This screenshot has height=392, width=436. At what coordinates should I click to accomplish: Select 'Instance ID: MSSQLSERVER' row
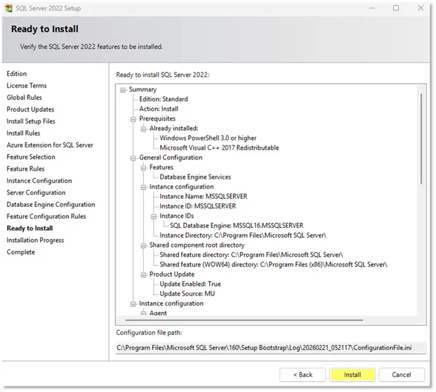[198, 206]
